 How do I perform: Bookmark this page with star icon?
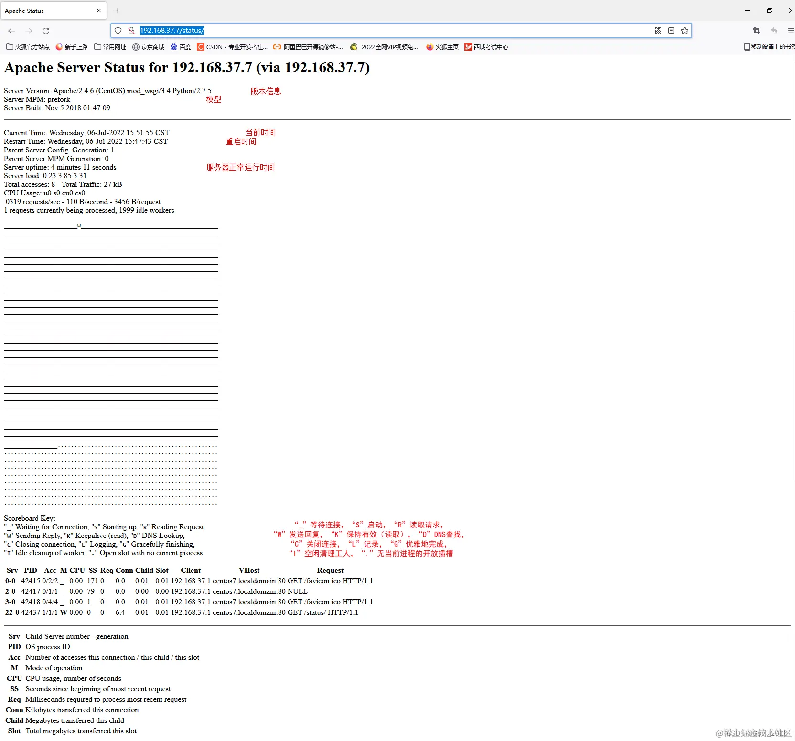685,31
